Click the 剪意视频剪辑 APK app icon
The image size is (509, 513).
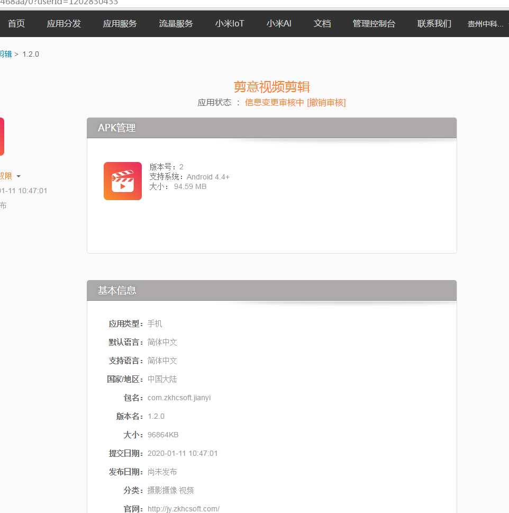coord(123,181)
